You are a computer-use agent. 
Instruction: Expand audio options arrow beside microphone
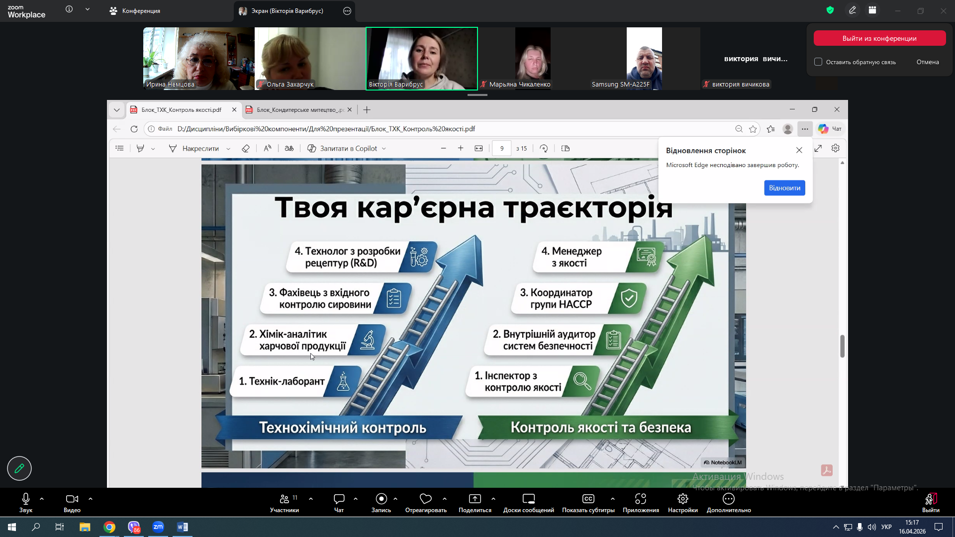42,498
